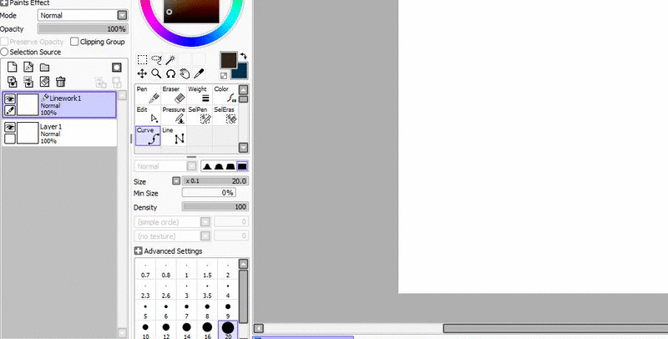
Task: Open the layer Mode dropdown
Action: tap(122, 15)
